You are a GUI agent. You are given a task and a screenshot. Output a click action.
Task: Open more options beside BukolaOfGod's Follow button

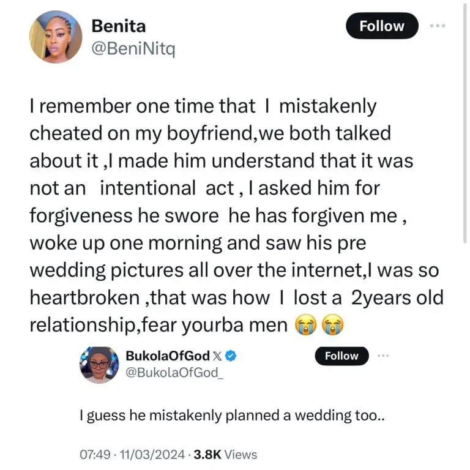384,356
